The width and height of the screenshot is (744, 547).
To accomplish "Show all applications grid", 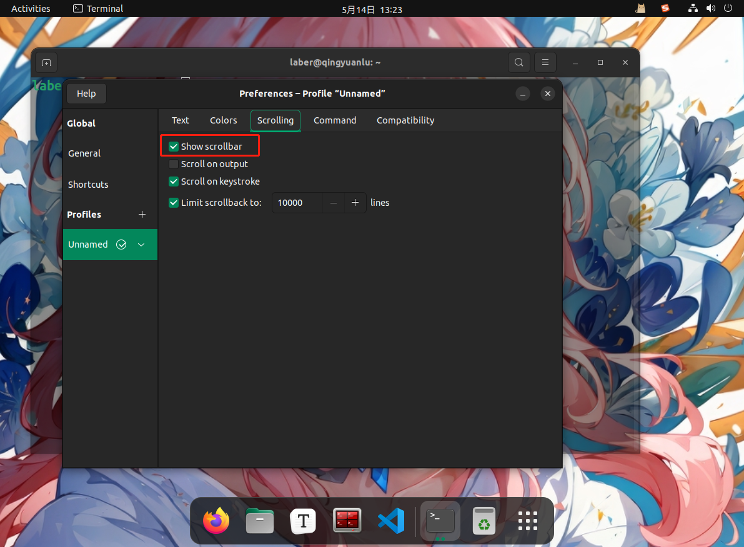I will click(528, 521).
